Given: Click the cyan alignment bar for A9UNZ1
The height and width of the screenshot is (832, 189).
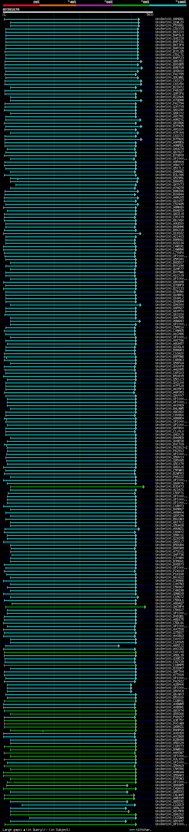Looking at the screenshot, I should [x=72, y=529].
